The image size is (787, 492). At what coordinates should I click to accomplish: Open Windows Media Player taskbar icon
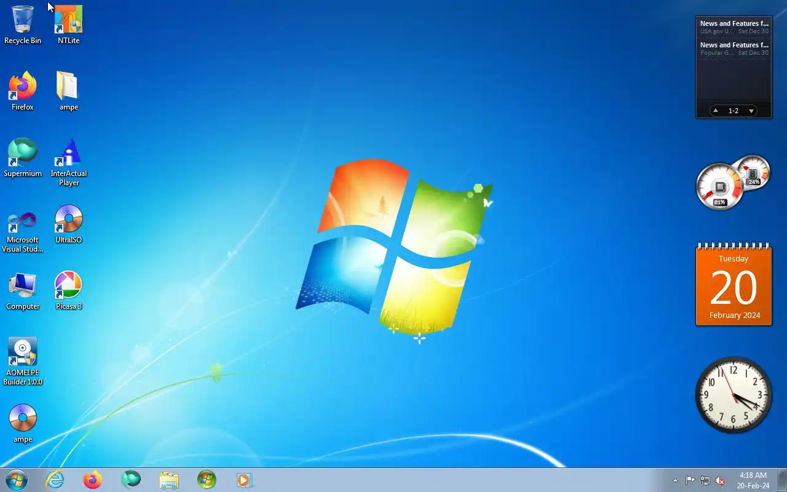(245, 480)
